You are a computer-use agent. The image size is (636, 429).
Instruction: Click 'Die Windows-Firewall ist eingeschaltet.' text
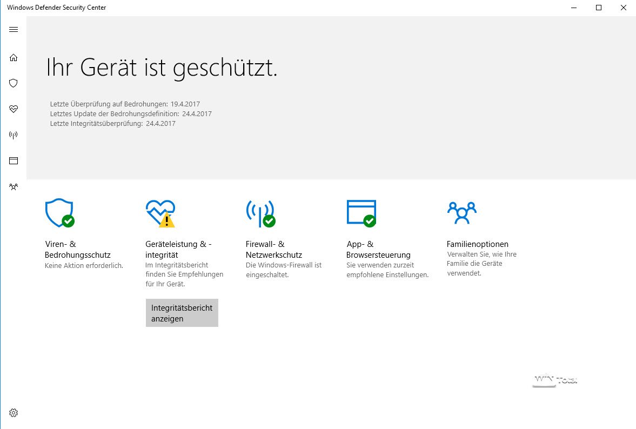coord(284,270)
